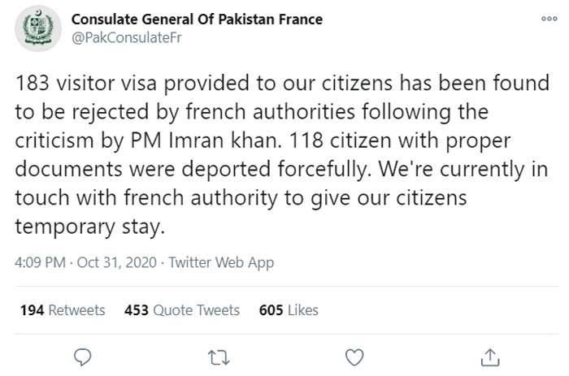This screenshot has width=569, height=376.
Task: View the 194 Retweets list
Action: pyautogui.click(x=63, y=310)
